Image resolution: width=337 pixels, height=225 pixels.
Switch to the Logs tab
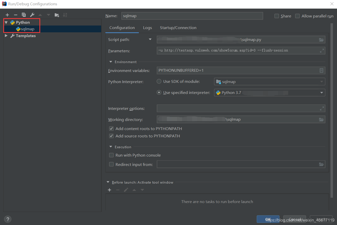147,28
